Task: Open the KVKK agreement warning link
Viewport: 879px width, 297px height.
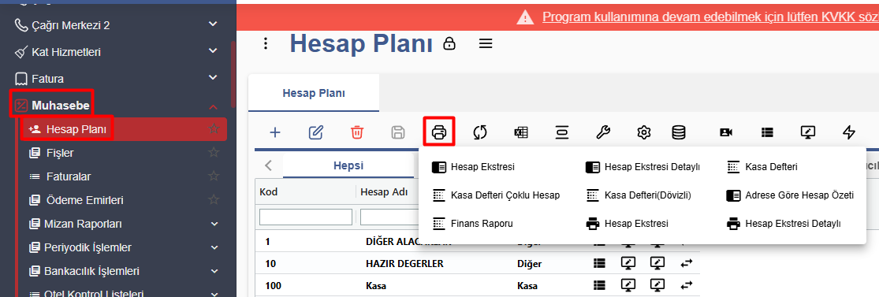Action: click(x=710, y=17)
